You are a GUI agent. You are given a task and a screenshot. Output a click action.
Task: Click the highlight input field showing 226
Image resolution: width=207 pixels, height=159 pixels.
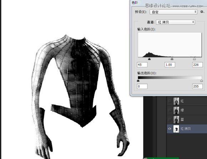pos(197,65)
